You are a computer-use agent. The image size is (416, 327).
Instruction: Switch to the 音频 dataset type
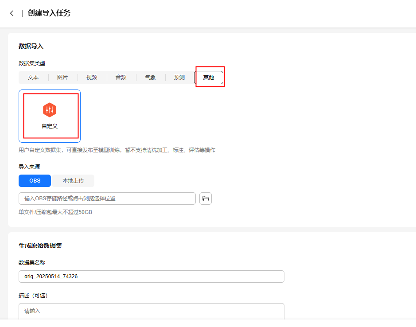(x=121, y=77)
